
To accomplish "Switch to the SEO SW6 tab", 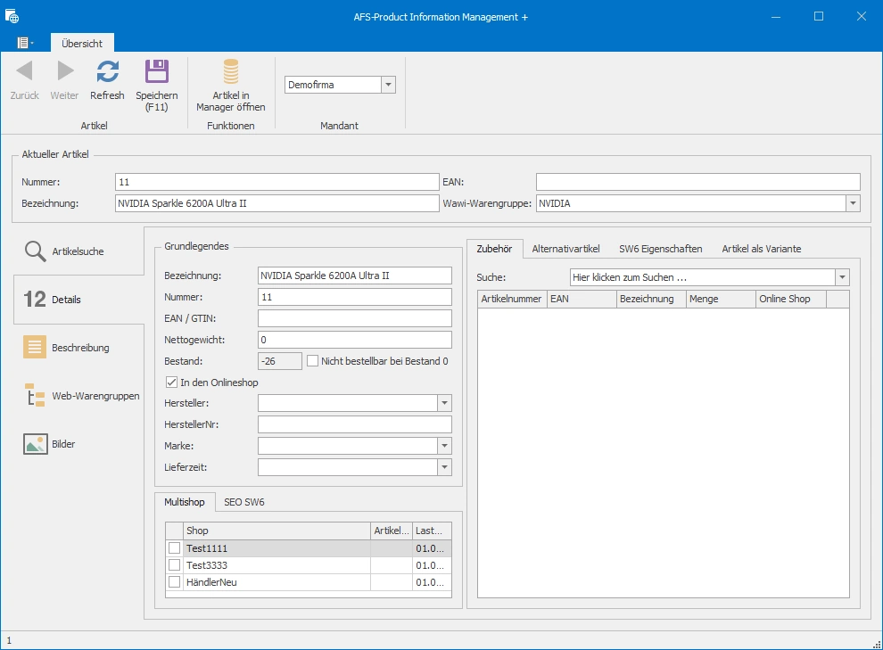I will (x=244, y=502).
